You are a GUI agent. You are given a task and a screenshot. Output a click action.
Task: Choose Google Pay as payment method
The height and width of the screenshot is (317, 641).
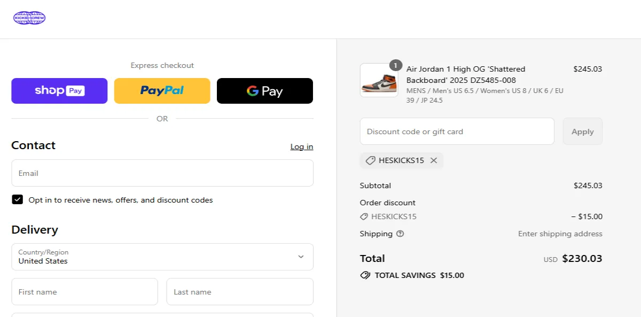(x=264, y=91)
